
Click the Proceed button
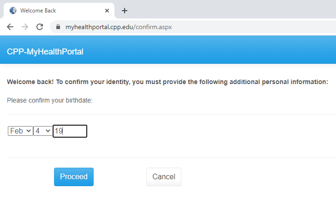tap(74, 177)
